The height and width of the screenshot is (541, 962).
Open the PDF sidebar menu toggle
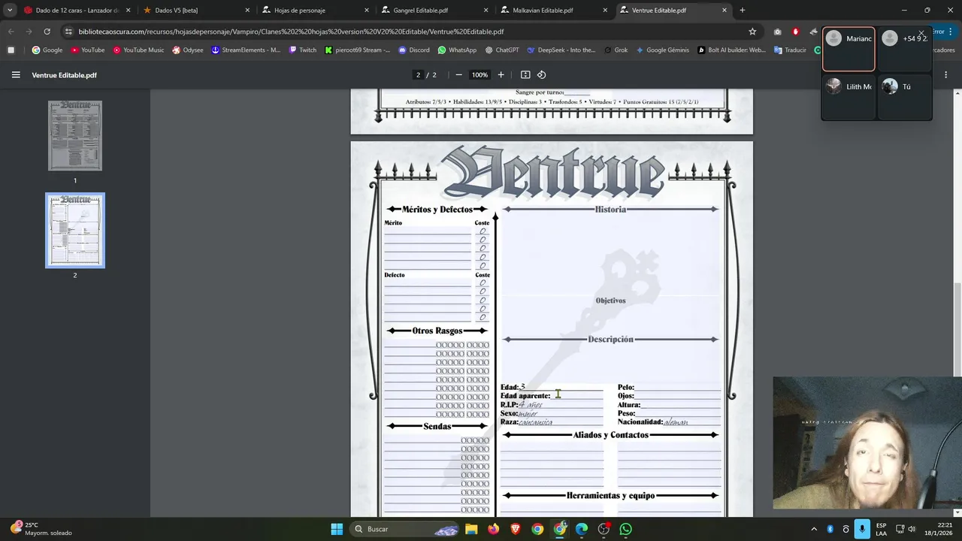[x=16, y=75]
